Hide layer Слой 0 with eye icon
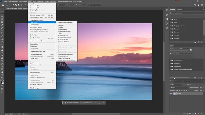205x115 pixels. 171,94
